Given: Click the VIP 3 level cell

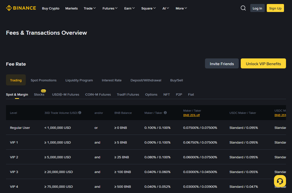Looking at the screenshot, I should click(14, 172).
